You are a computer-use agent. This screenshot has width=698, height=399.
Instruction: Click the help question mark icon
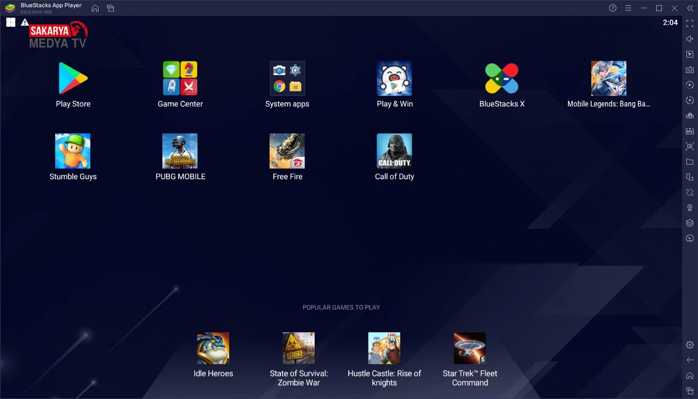[612, 8]
